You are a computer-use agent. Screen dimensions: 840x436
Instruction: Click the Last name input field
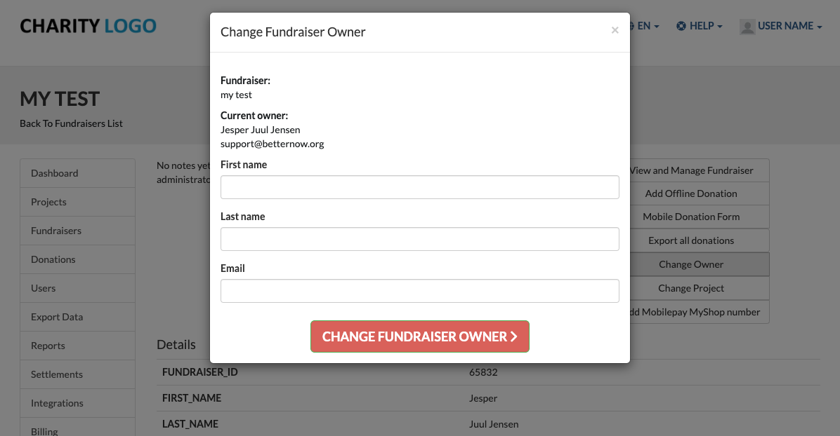pos(419,239)
